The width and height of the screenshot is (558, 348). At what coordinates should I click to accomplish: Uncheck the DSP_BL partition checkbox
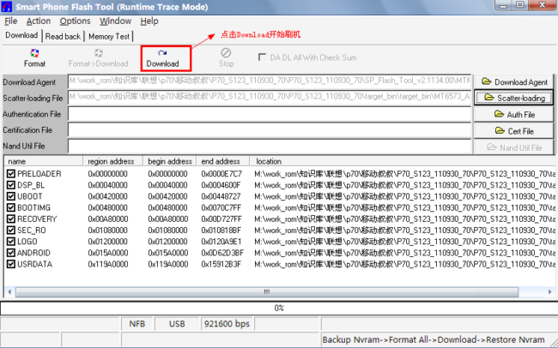pos(10,185)
